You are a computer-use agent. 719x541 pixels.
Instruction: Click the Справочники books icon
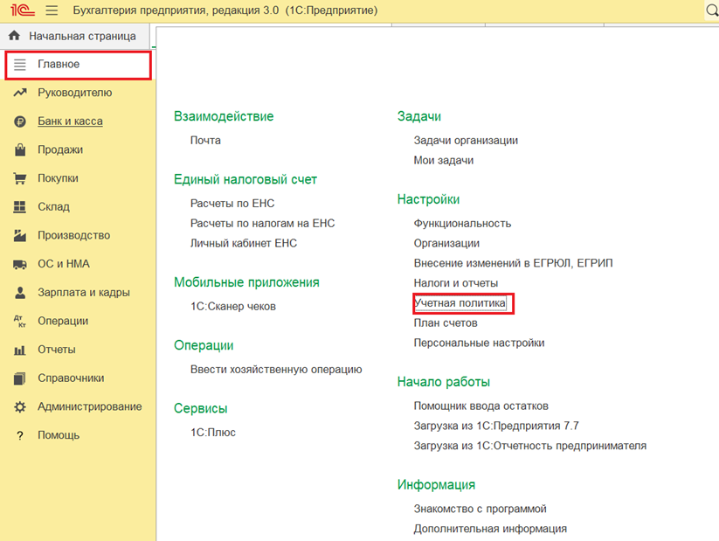20,378
